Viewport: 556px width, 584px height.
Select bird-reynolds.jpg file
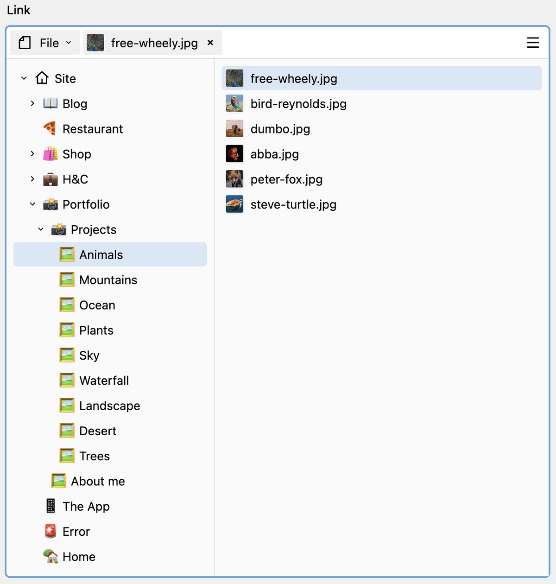382,104
